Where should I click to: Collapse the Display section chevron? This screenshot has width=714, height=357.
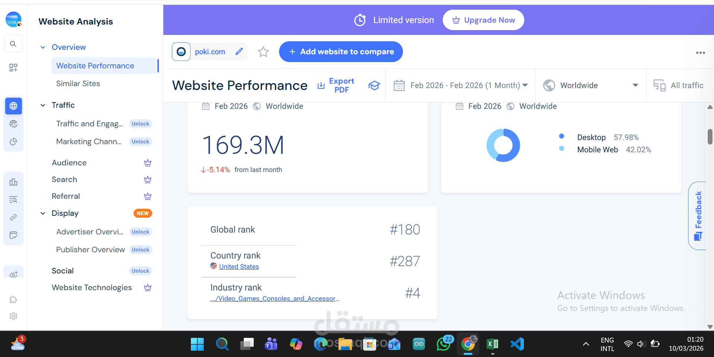click(43, 213)
